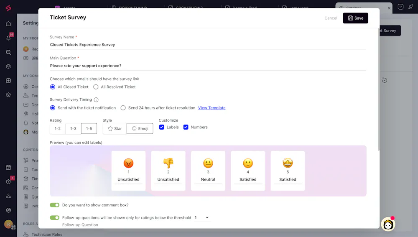This screenshot has height=237, width=418.
Task: Uncheck the Numbers checkbox
Action: tap(186, 127)
